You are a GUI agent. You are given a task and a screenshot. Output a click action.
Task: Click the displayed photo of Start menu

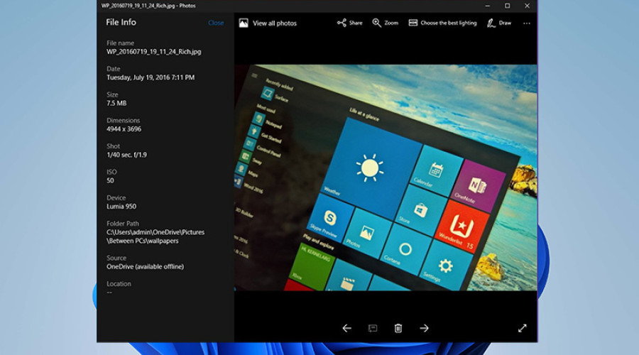point(386,177)
